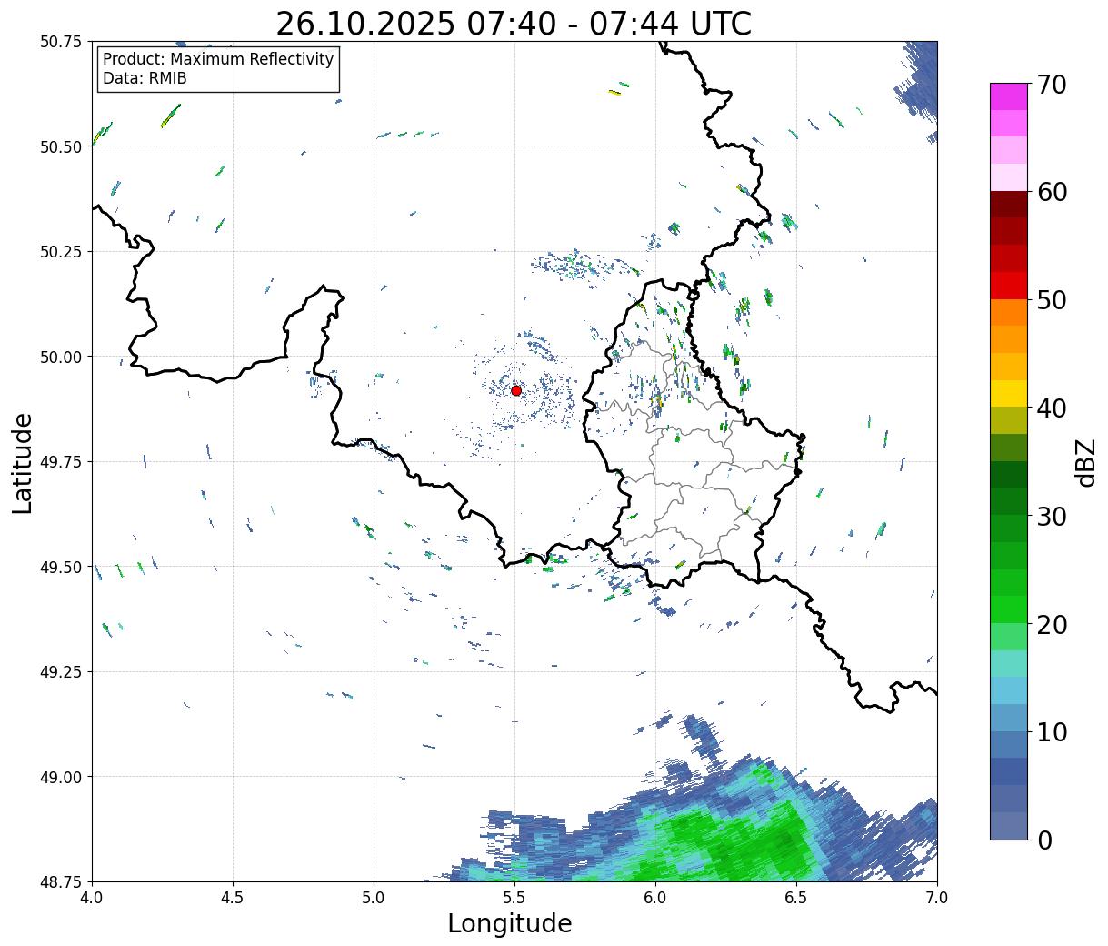
Task: Click the 'Longitude' axis label
Action: pyautogui.click(x=510, y=923)
